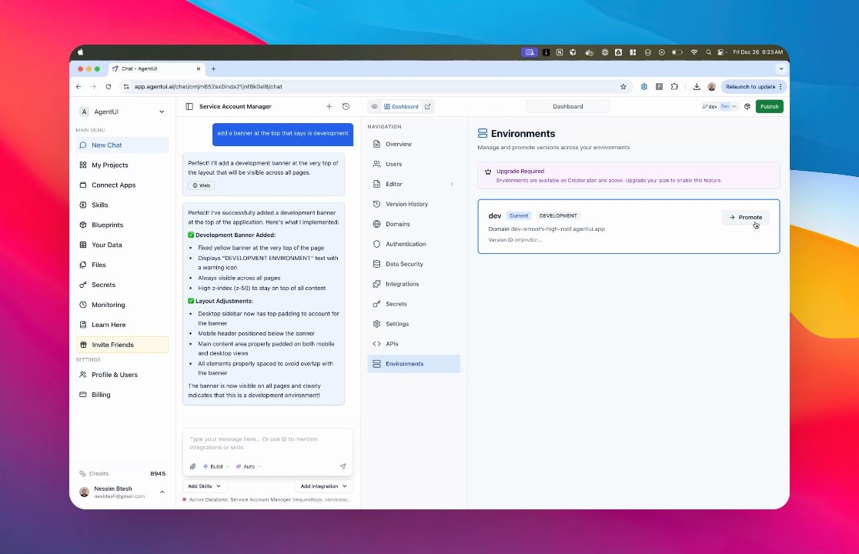Click Files icon in main menu

[82, 265]
